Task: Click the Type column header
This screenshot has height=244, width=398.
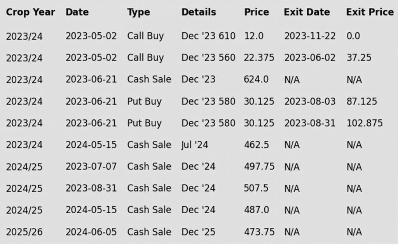Action: [x=139, y=12]
